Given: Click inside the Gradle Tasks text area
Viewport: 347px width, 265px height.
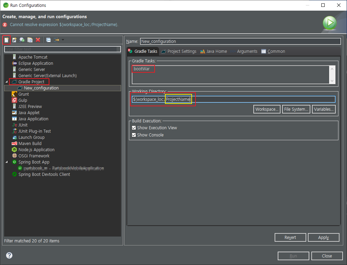Looking at the screenshot, I should point(230,75).
